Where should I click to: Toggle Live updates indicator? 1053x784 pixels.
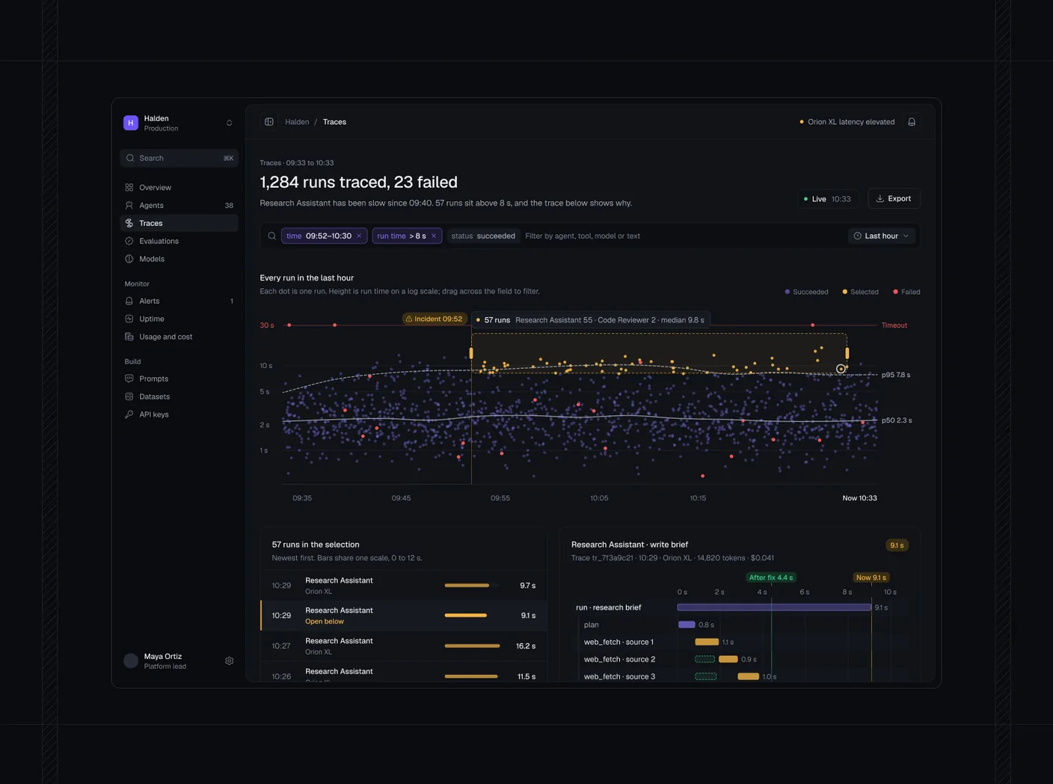827,199
